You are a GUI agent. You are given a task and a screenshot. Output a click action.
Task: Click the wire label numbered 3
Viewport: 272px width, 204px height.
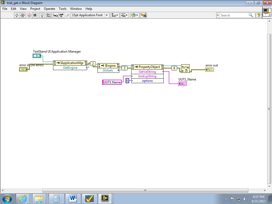[124, 68]
